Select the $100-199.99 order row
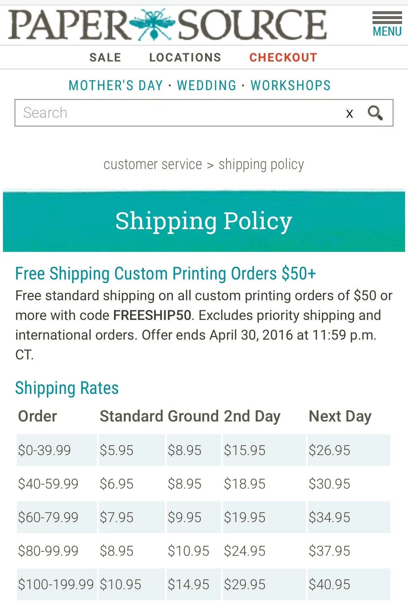The width and height of the screenshot is (408, 603). [204, 584]
